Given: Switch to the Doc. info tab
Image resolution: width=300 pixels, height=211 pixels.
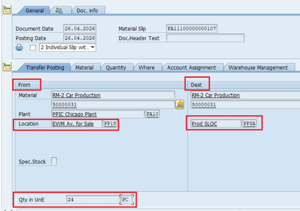Looking at the screenshot, I should (88, 10).
